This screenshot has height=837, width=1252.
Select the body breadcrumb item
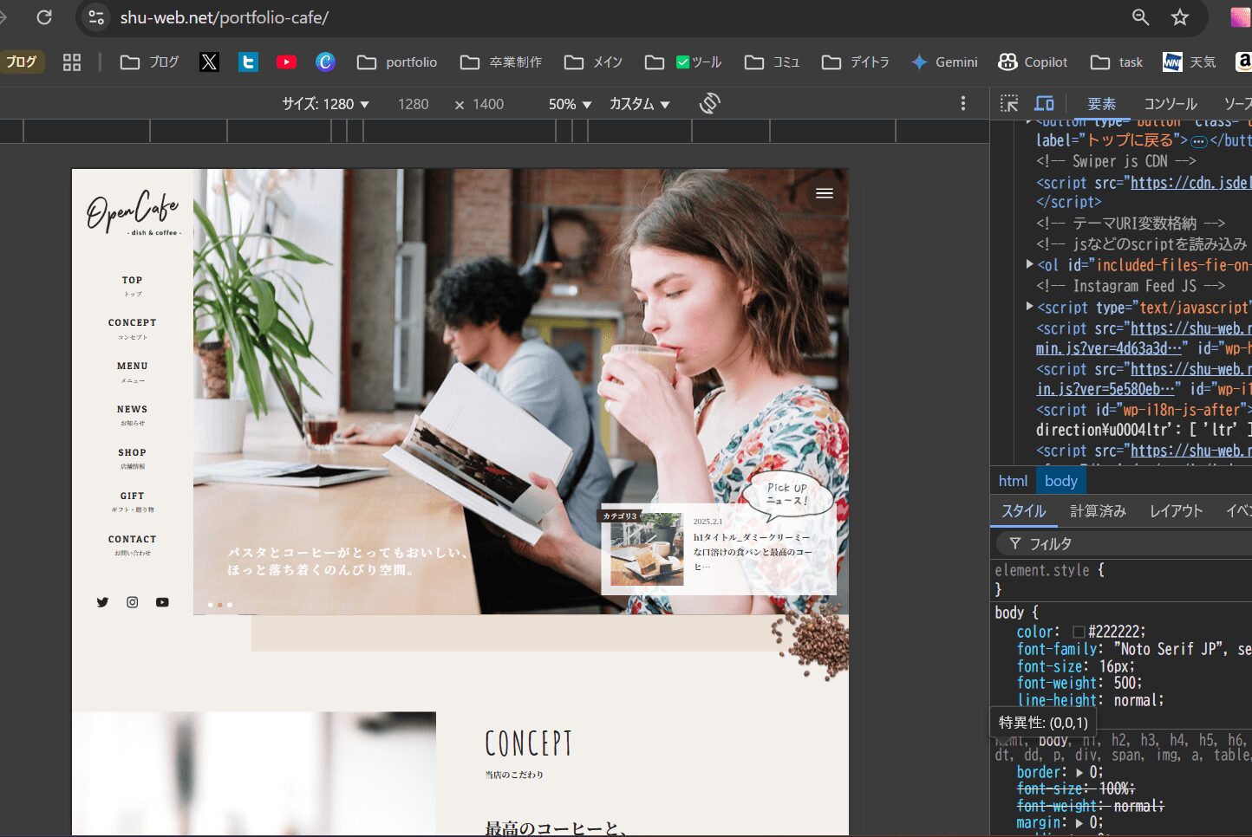1060,481
